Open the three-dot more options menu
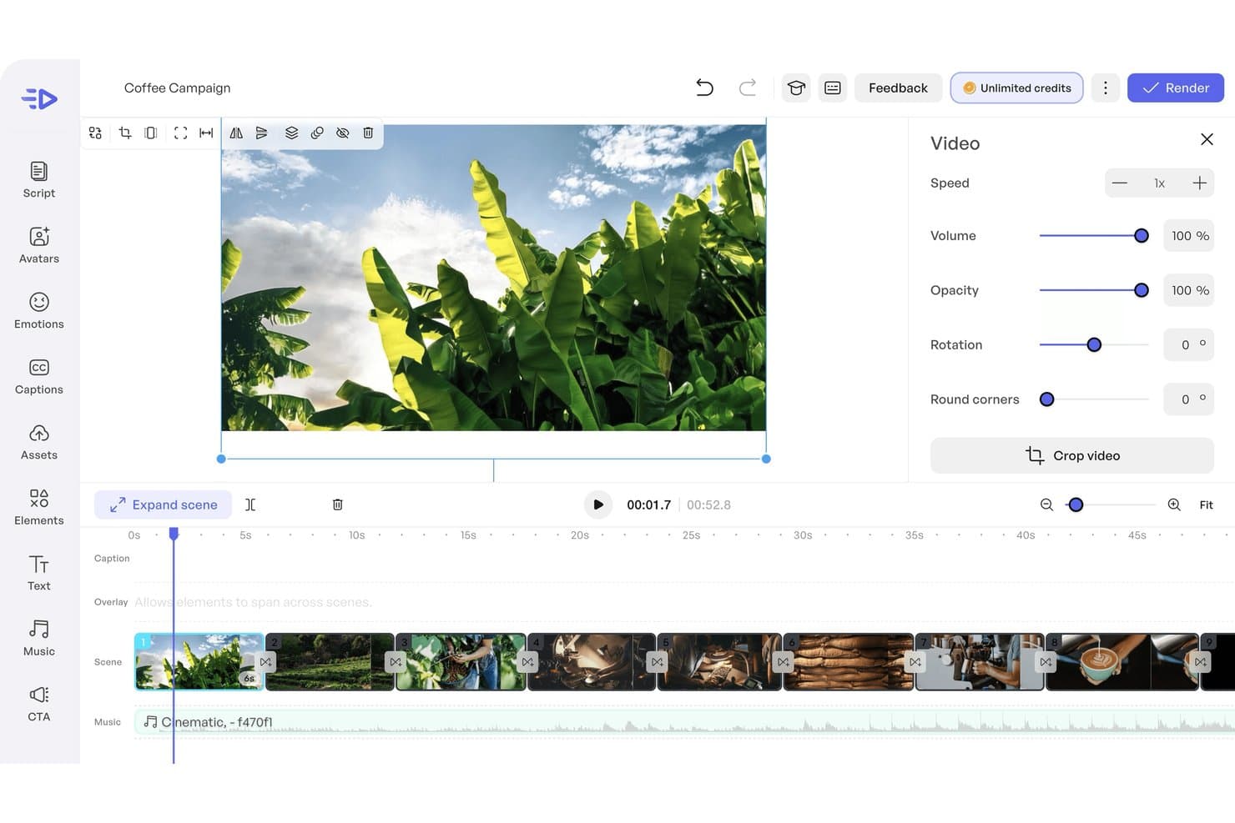Image resolution: width=1235 pixels, height=823 pixels. tap(1106, 88)
